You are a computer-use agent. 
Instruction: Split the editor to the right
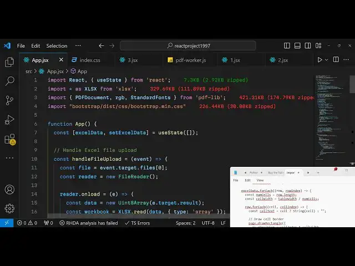[x=336, y=59]
